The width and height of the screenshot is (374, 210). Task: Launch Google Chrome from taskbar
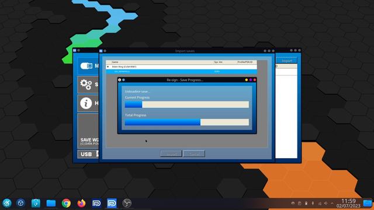click(x=66, y=203)
